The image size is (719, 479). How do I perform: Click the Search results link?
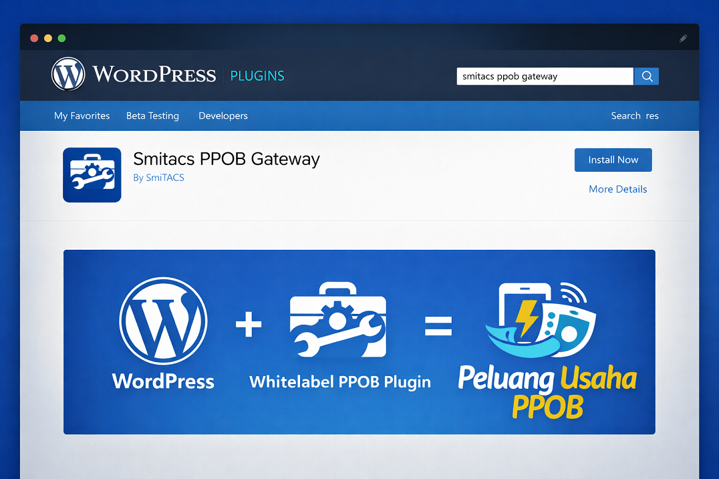point(634,116)
